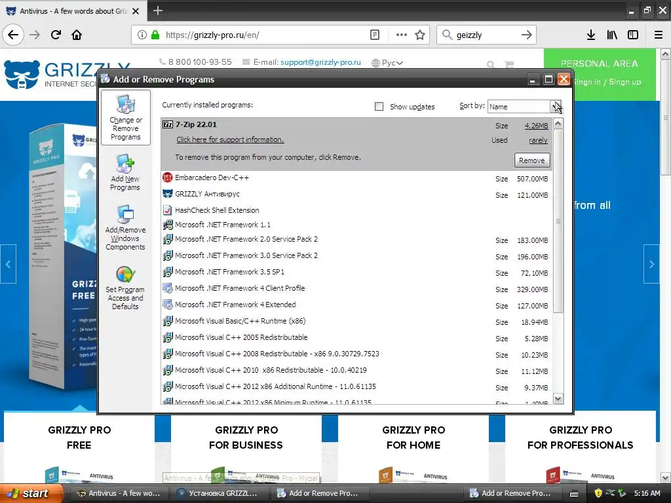
Task: Click the HashCheck Shell Extension icon
Action: (168, 210)
